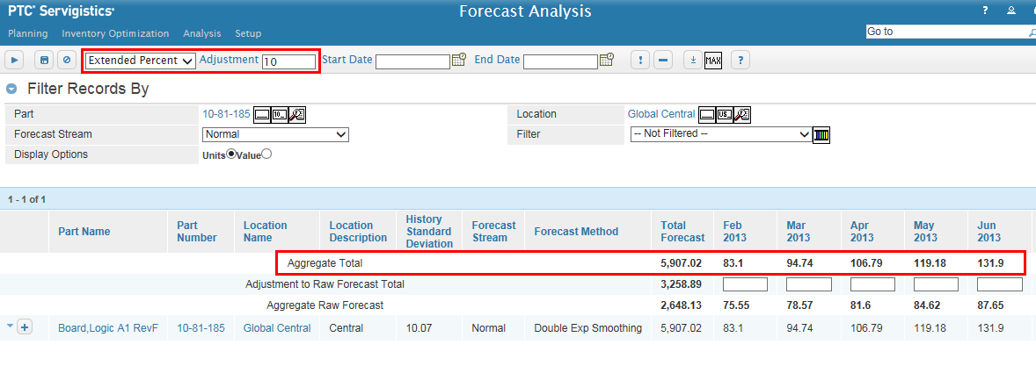This screenshot has height=366, width=1036.
Task: Click the May 2013 column header
Action: (926, 232)
